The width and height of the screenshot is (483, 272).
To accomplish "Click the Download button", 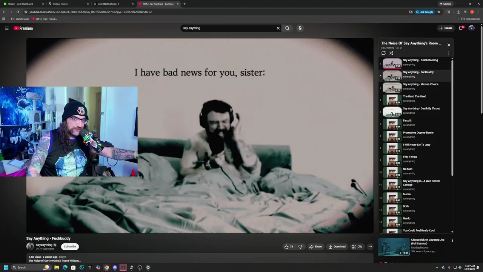I will point(337,247).
